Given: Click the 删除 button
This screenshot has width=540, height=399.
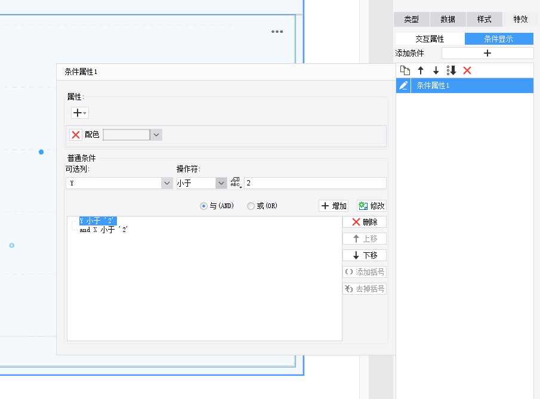Looking at the screenshot, I should (365, 222).
